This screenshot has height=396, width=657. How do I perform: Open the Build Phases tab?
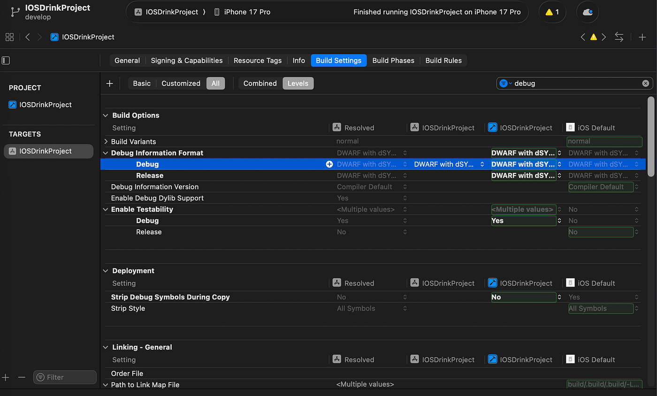click(393, 60)
